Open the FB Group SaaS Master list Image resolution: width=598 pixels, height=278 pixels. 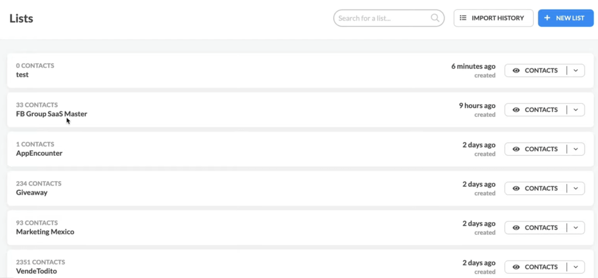[x=51, y=114]
